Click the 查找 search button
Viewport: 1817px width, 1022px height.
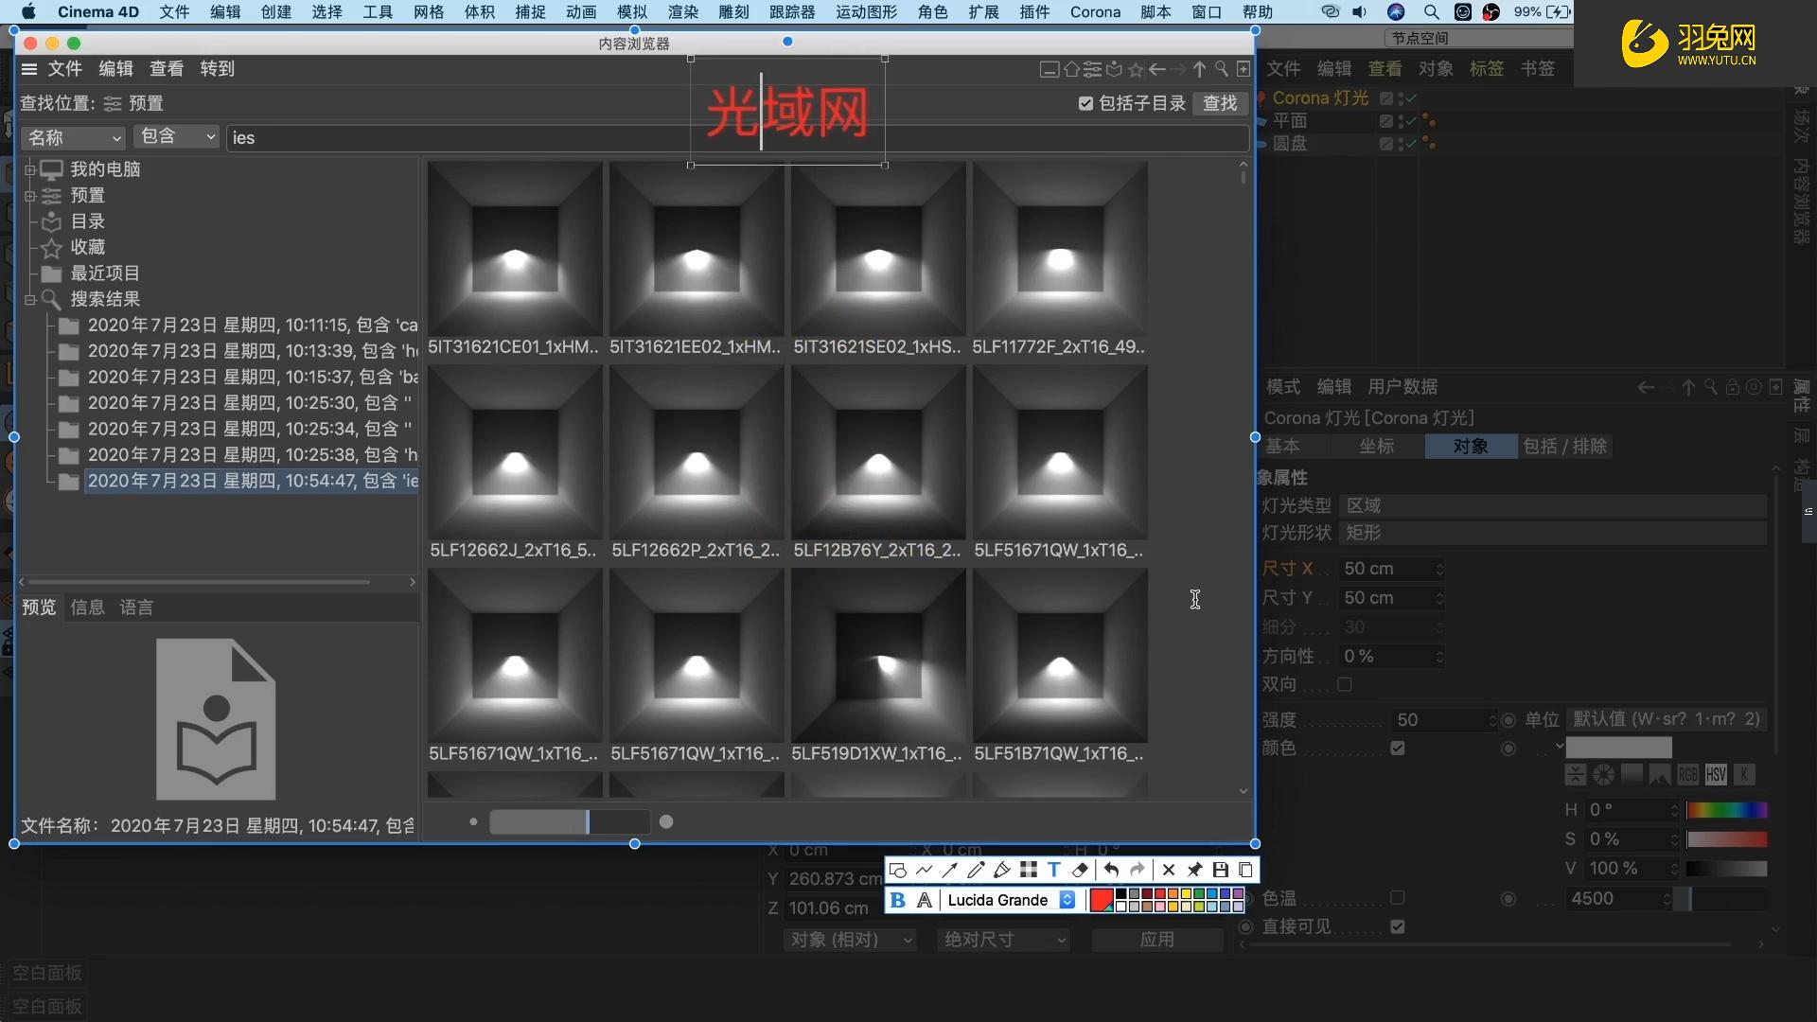1219,103
